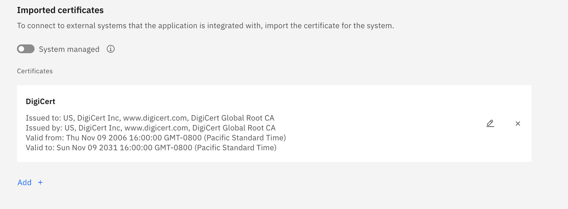Click the Certificates section label
This screenshot has width=568, height=209.
(x=34, y=71)
